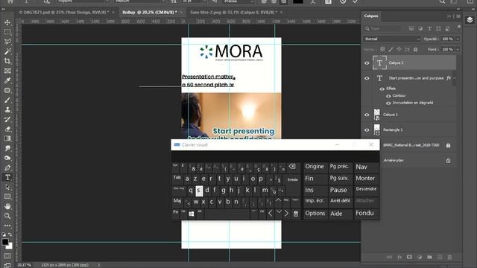Click the Options key on visual keyboard
The height and width of the screenshot is (268, 477).
(315, 214)
